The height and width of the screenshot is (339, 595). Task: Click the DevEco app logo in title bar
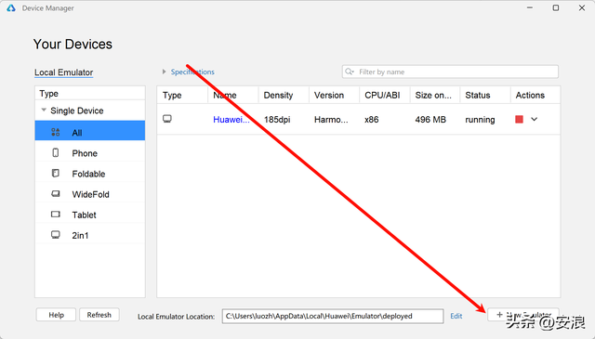coord(11,8)
